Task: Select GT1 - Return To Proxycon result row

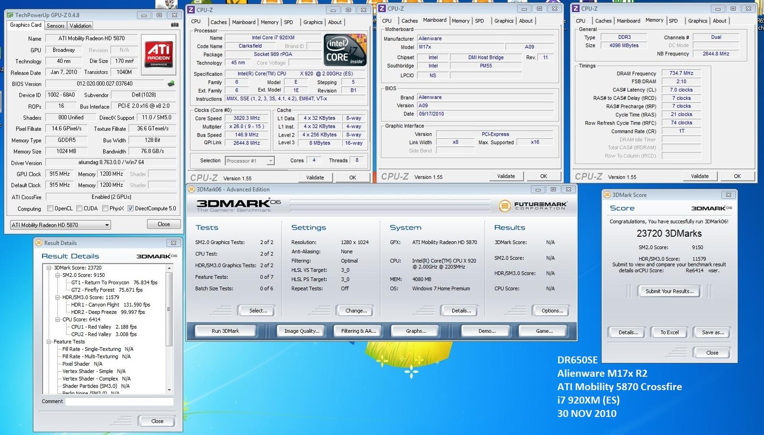Action: (x=114, y=283)
